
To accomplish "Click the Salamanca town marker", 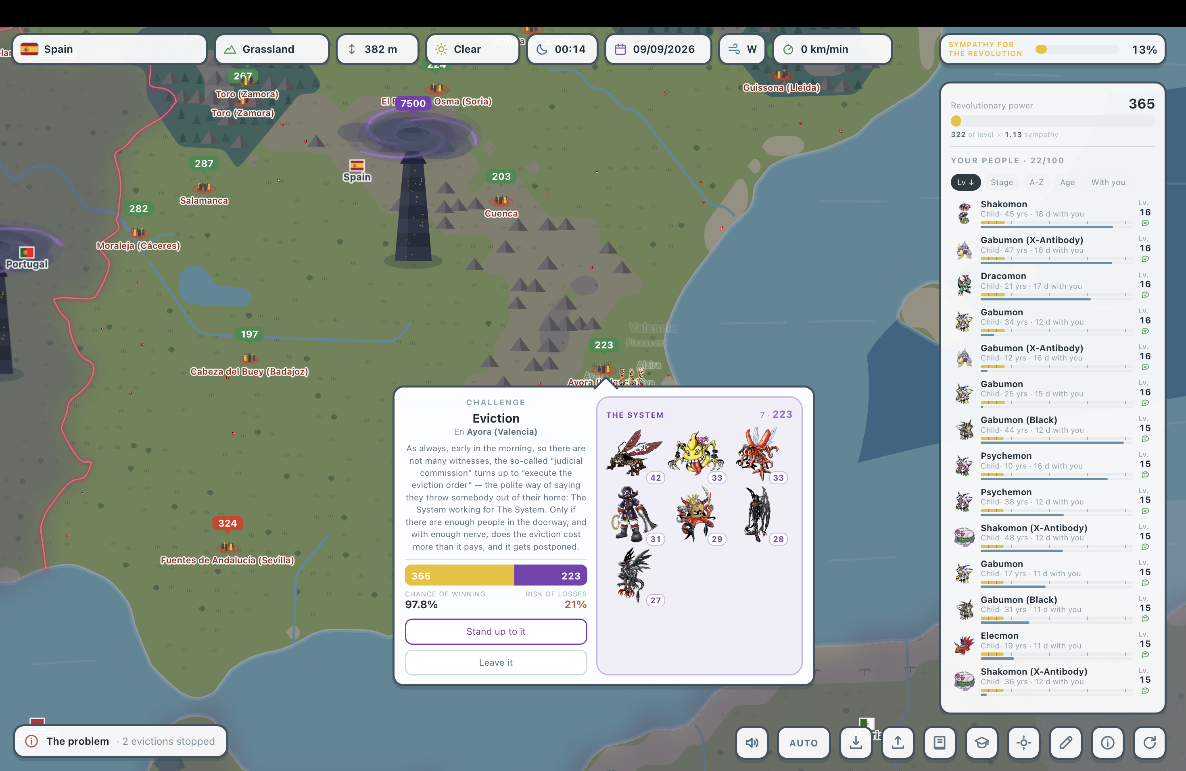I will coord(203,188).
